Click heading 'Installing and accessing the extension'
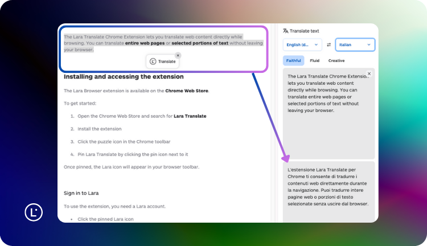 click(x=124, y=76)
